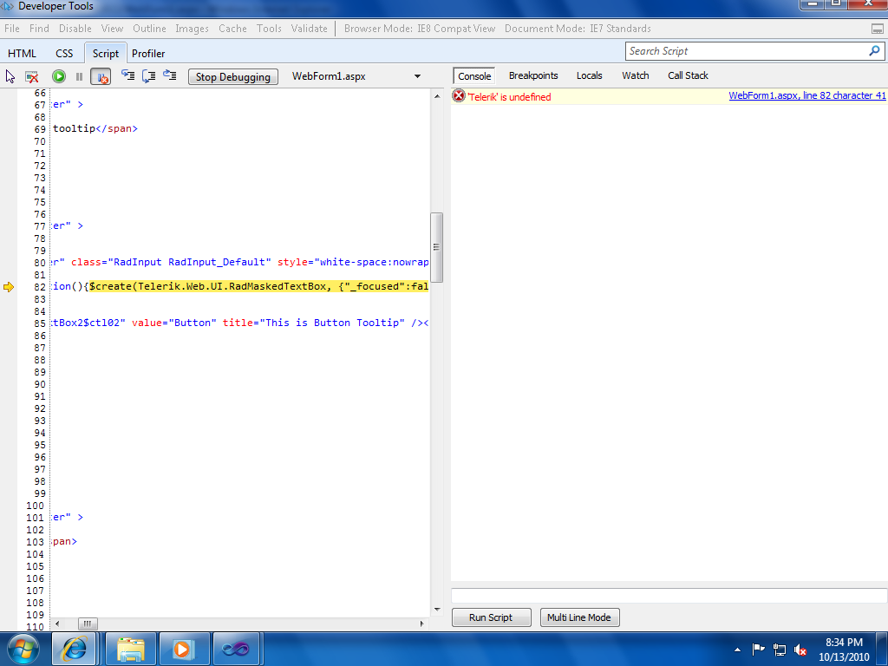Open Windows Explorer folder from the taskbar
Viewport: 888px width, 666px height.
(x=130, y=649)
